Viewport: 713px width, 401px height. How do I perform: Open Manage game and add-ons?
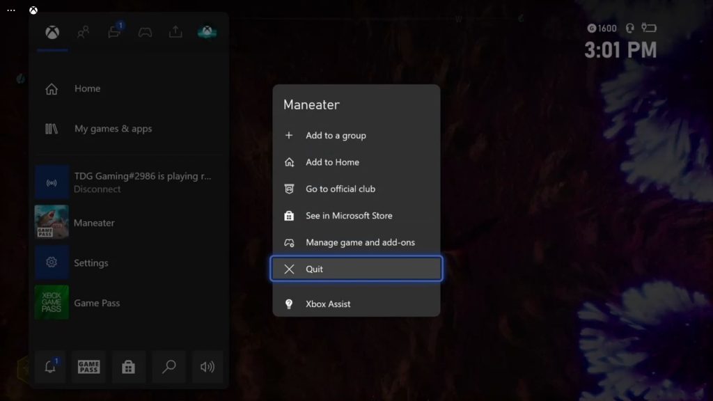click(356, 243)
